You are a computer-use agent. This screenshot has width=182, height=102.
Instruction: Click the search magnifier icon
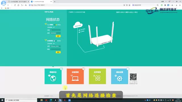click(x=158, y=5)
